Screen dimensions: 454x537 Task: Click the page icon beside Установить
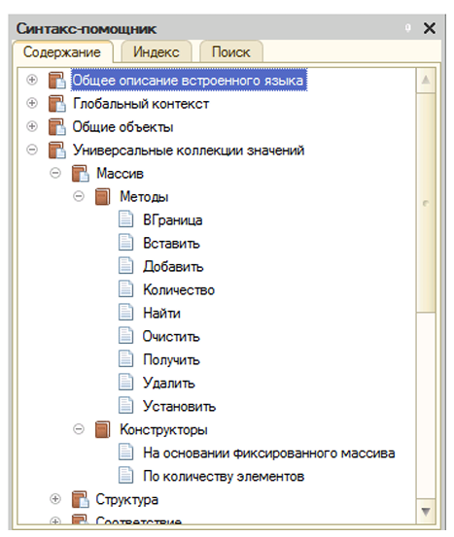click(x=125, y=406)
